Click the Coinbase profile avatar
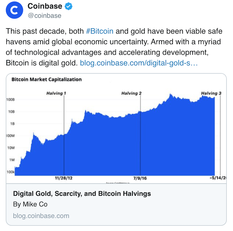 14,10
